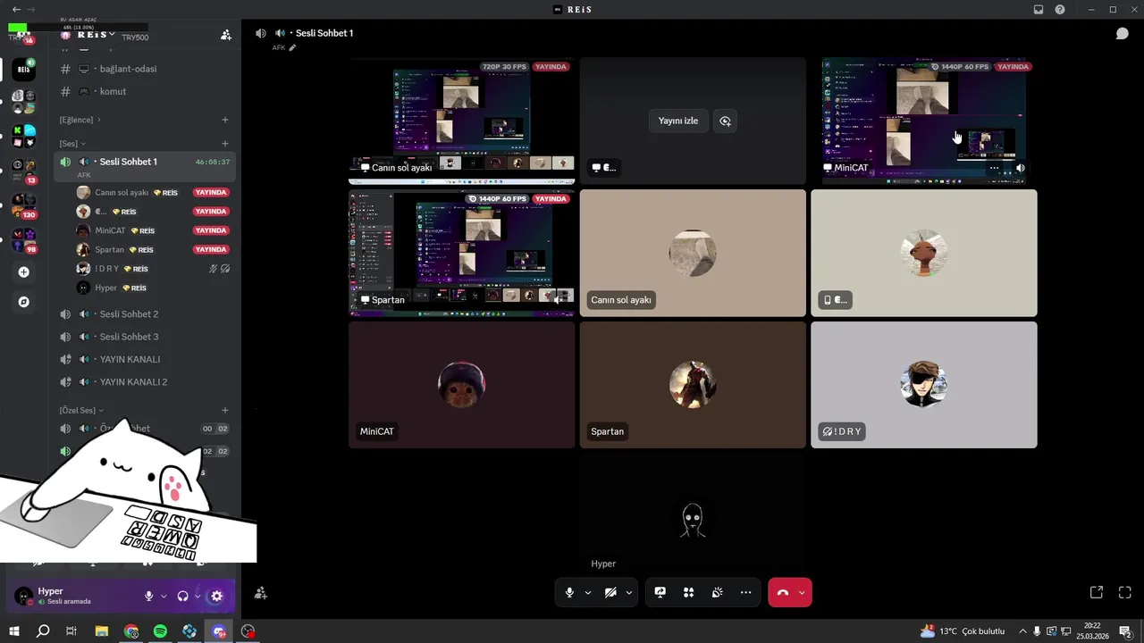Add a server plus icon
Screen dimensions: 1144x643
(24, 272)
